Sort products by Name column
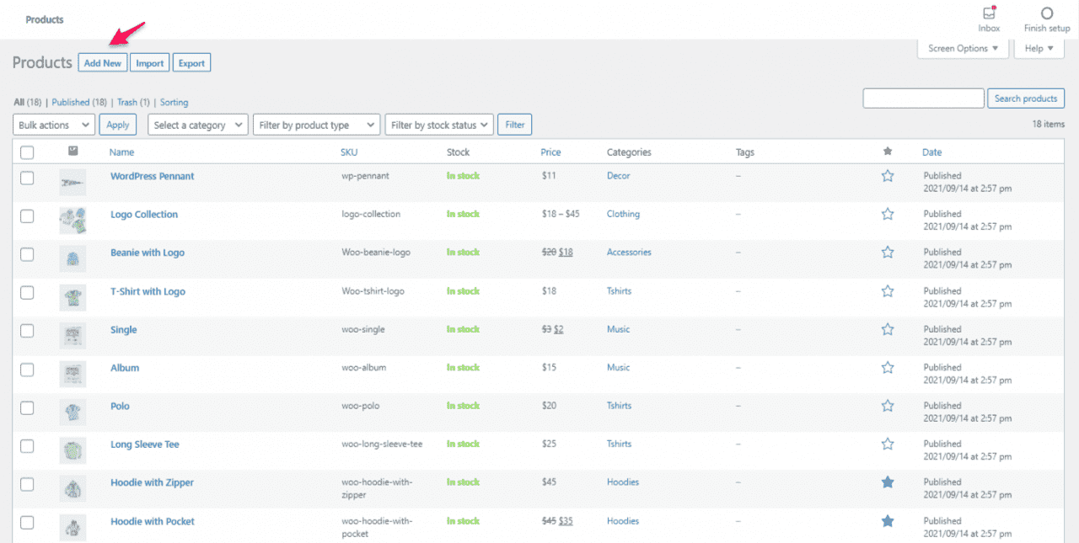1079x543 pixels. click(x=121, y=152)
